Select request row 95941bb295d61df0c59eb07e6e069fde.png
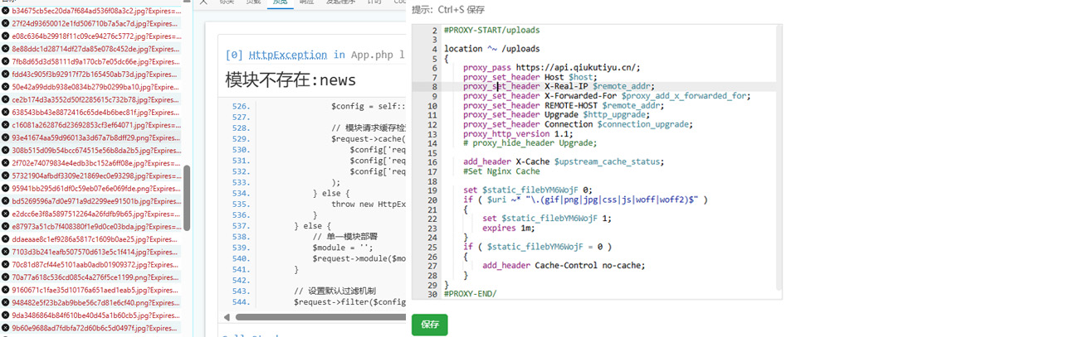 tap(90, 188)
